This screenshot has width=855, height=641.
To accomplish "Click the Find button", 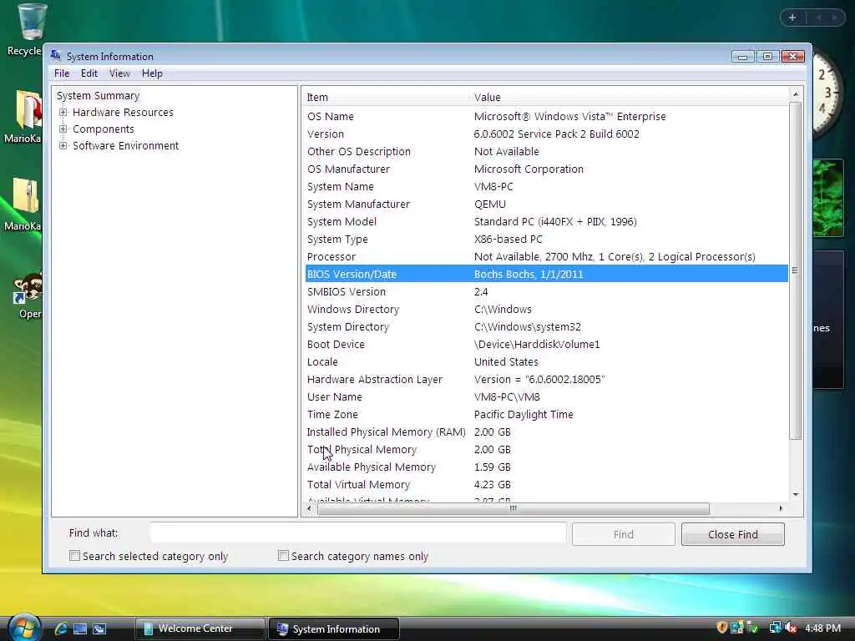I will coord(623,534).
